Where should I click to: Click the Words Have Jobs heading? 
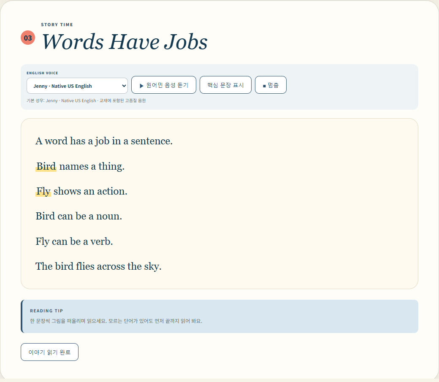pyautogui.click(x=125, y=42)
